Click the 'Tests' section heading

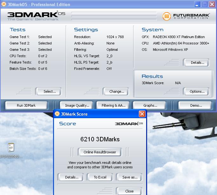pyautogui.click(x=17, y=30)
